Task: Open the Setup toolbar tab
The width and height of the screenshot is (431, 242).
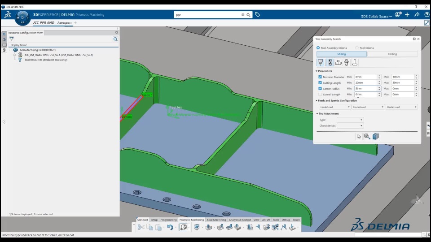Action: click(154, 220)
